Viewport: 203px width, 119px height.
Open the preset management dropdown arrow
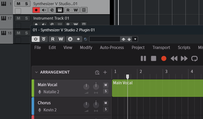pyautogui.click(x=135, y=39)
